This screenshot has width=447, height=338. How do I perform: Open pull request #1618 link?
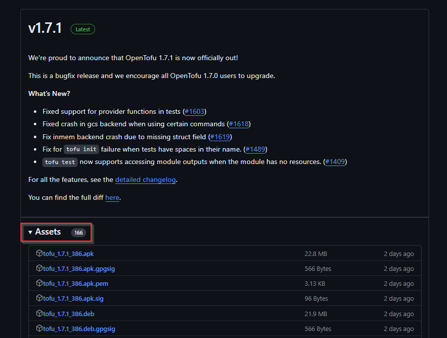point(238,124)
